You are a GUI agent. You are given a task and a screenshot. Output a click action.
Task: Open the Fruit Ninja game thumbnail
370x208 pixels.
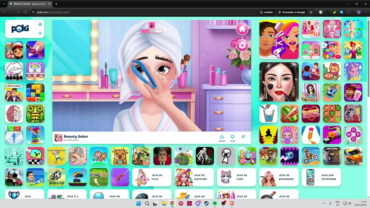click(290, 114)
